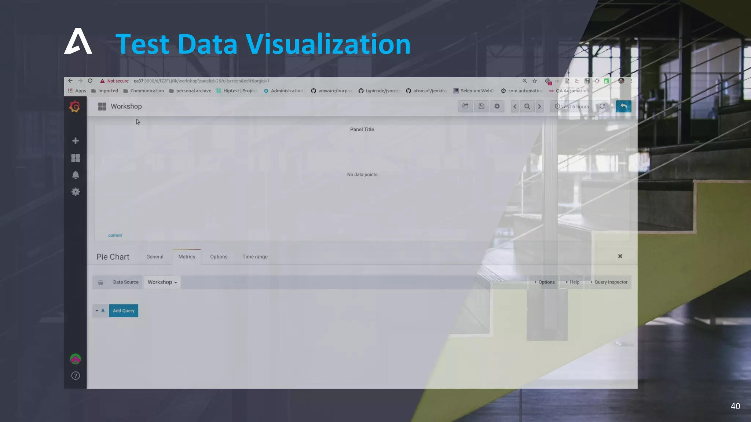This screenshot has height=422, width=751.
Task: Open the Imported bookmarks folder
Action: 105,91
